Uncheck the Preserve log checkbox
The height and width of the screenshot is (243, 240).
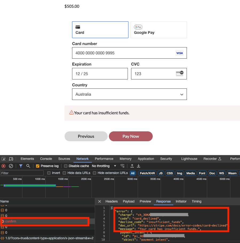[x=38, y=166]
